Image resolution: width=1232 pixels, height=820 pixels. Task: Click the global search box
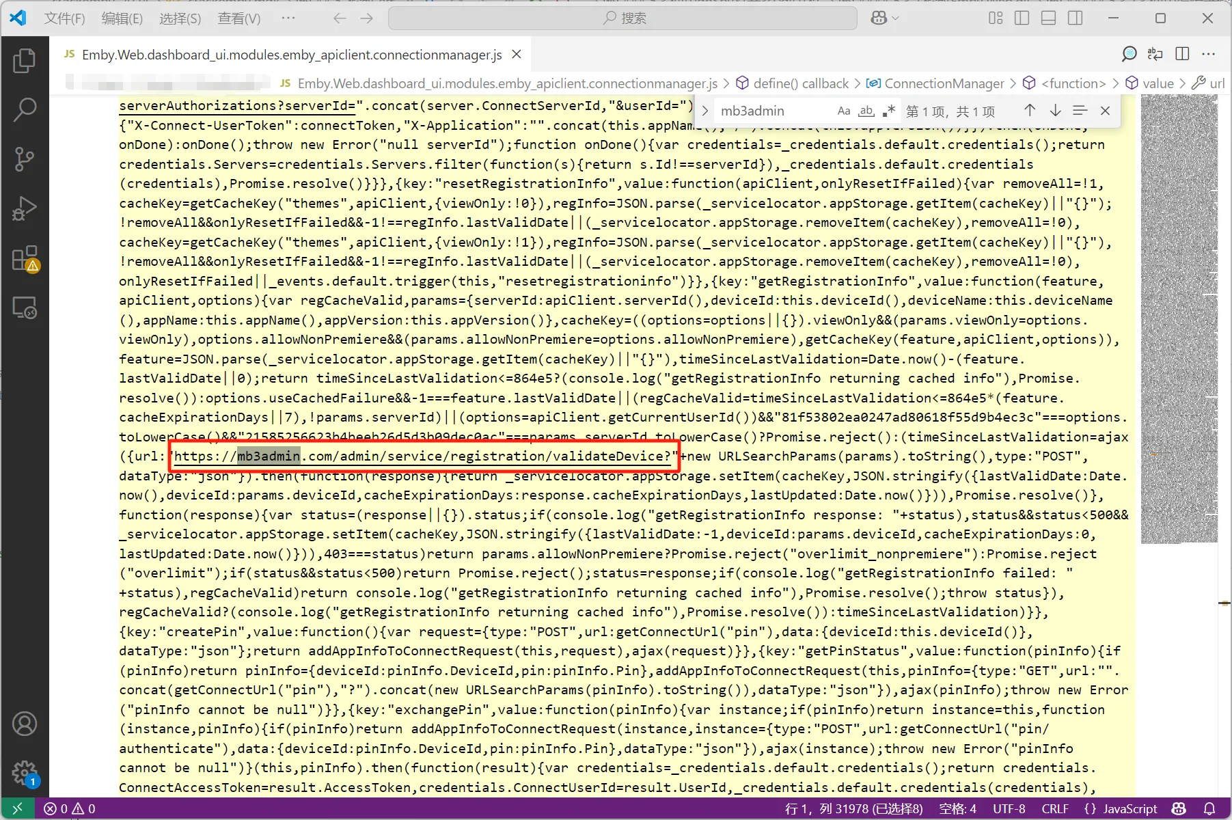point(622,18)
